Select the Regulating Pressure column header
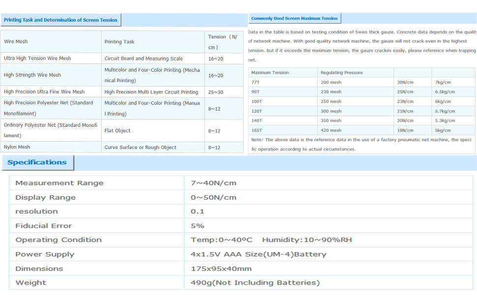477x295 pixels. point(341,73)
